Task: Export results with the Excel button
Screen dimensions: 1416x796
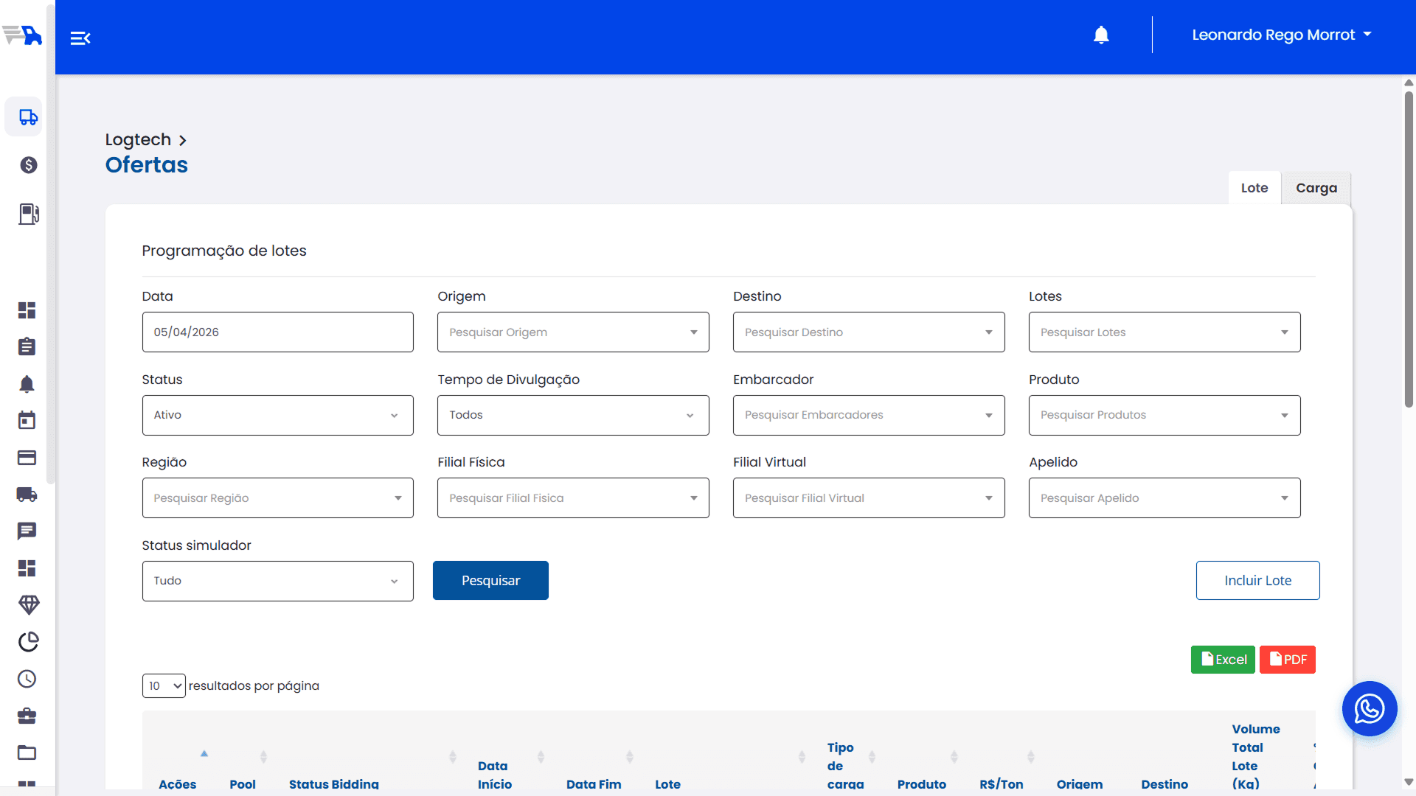Action: 1223,660
